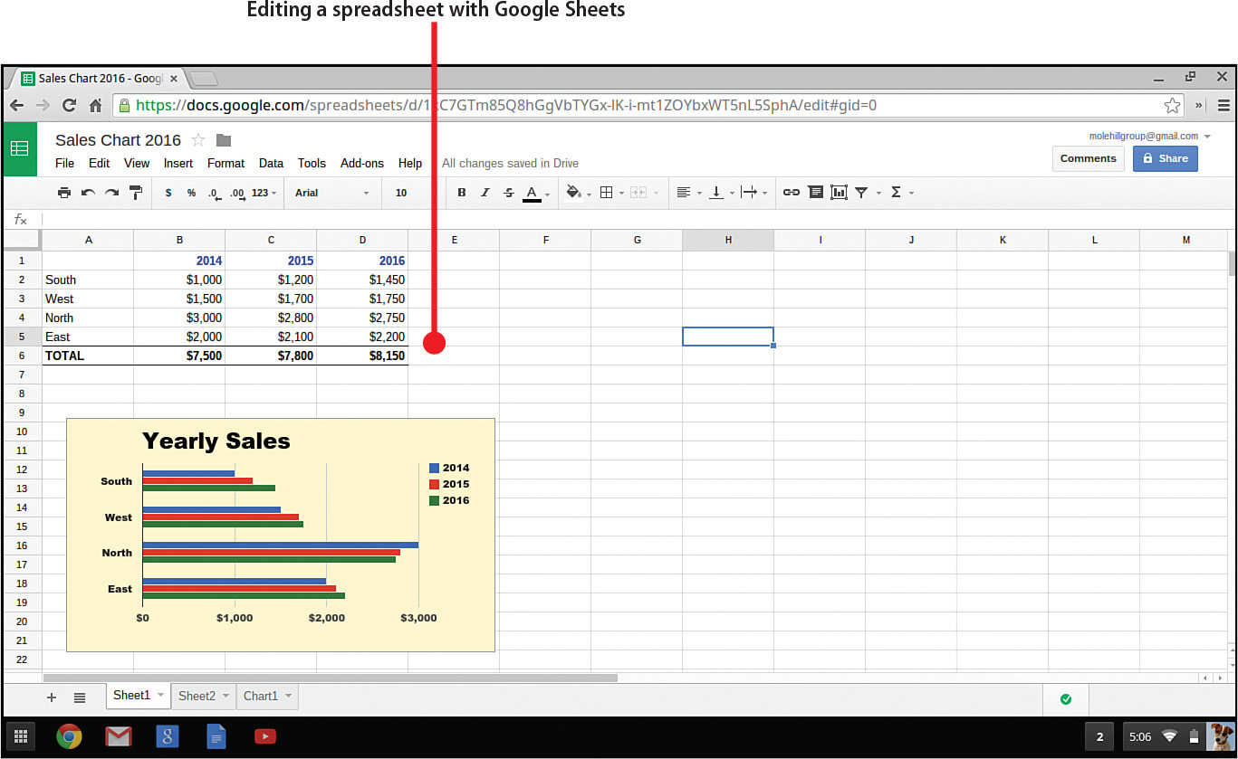Open the Arial font dropdown

coord(332,192)
